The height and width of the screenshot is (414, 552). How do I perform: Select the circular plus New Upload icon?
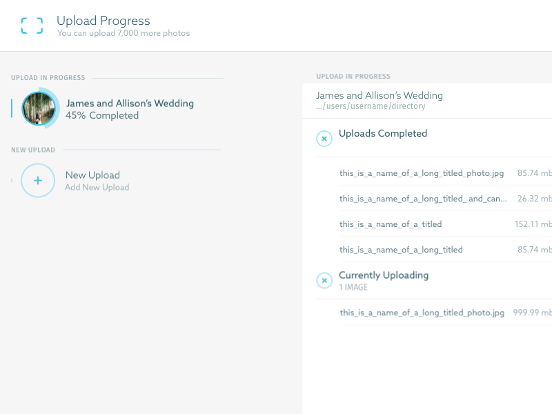click(x=37, y=180)
